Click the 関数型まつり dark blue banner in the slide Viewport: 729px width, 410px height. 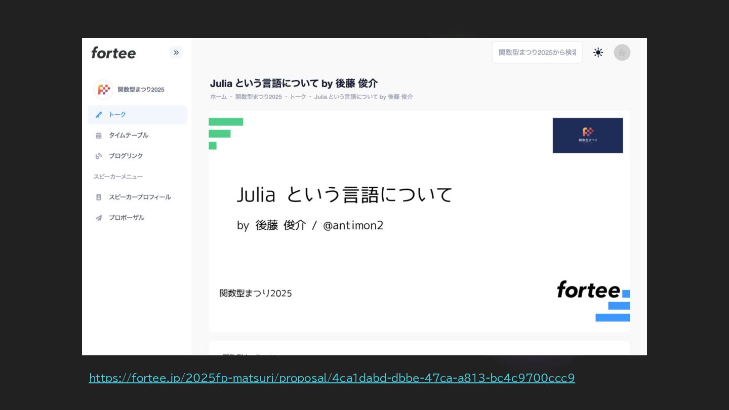point(588,135)
